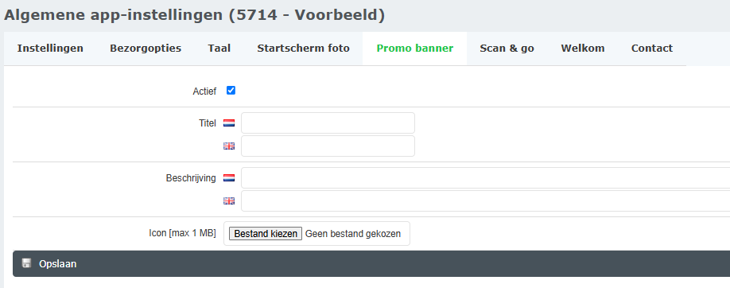Screen dimensions: 730x288
Task: Click the UK flag icon under Beschrijving
Action: 229,201
